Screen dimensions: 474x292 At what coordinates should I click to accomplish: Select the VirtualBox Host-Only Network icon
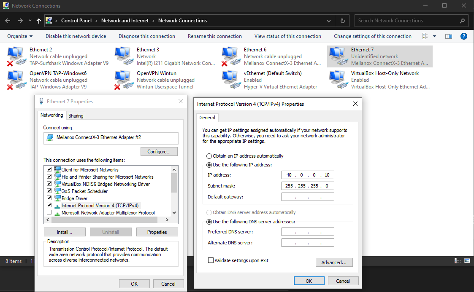(x=338, y=80)
